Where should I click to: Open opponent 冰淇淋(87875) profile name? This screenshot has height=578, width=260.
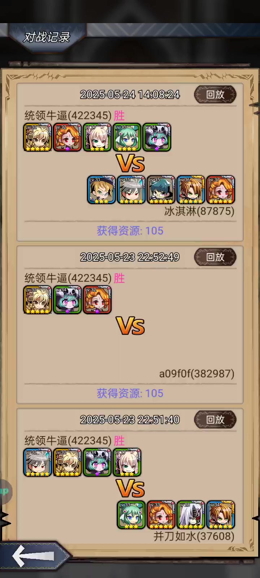point(199,211)
